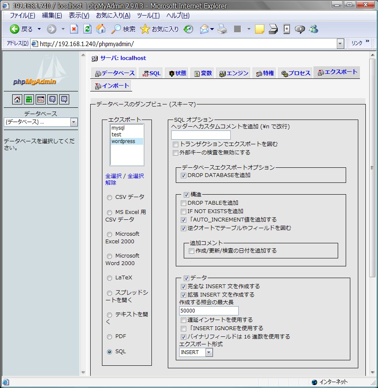
Task: Click the custom header comment field
Action: (201, 135)
